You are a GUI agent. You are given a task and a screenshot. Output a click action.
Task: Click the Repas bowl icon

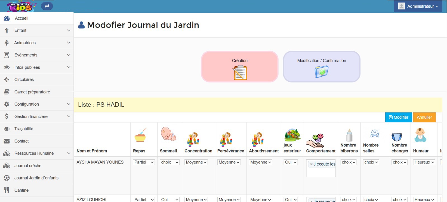pyautogui.click(x=141, y=135)
